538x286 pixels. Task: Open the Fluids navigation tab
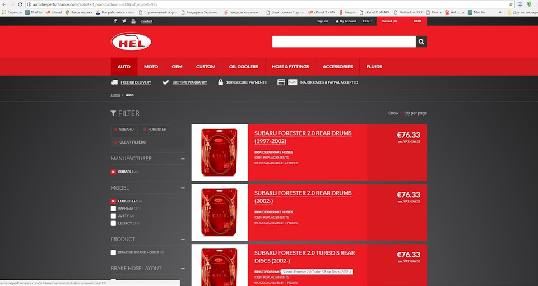(374, 67)
